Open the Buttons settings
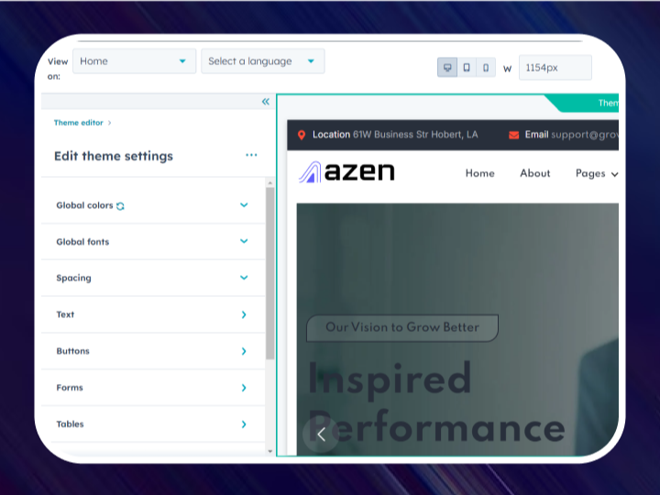The image size is (660, 495). click(153, 351)
